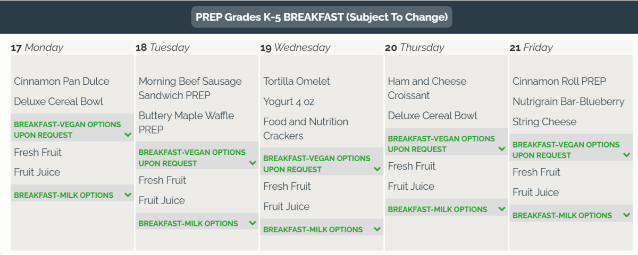Select the 17 Monday day header
638x255 pixels.
pos(37,48)
